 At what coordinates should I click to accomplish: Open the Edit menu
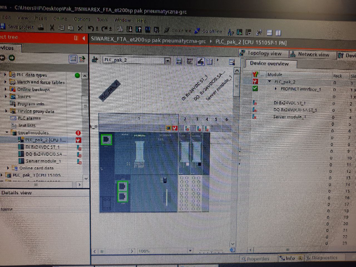(x=6, y=17)
